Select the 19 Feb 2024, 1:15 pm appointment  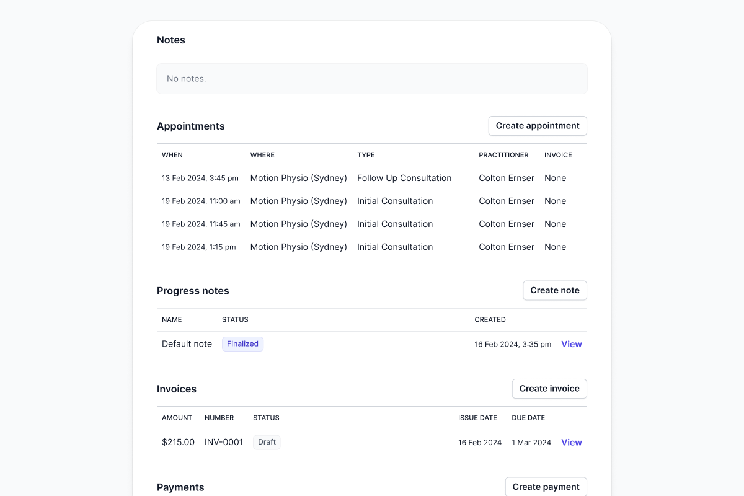click(198, 247)
